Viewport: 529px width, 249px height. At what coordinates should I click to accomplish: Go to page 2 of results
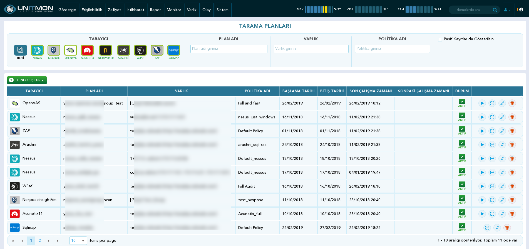click(x=40, y=241)
